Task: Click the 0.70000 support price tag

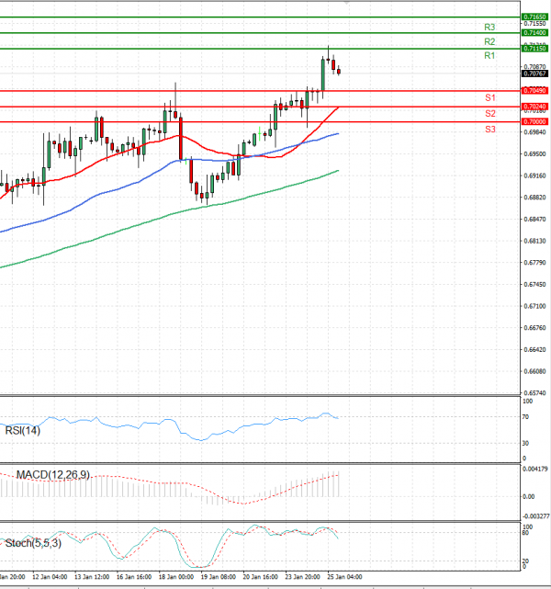Action: point(534,121)
